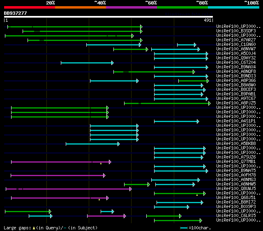The height and width of the screenshot is (231, 263).
Task: Select the UniRef100_B8A8W0 label
Action: (236, 85)
